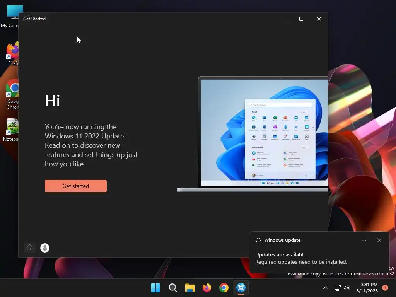The width and height of the screenshot is (396, 297).
Task: Minimize the Get Started window
Action: 283,19
